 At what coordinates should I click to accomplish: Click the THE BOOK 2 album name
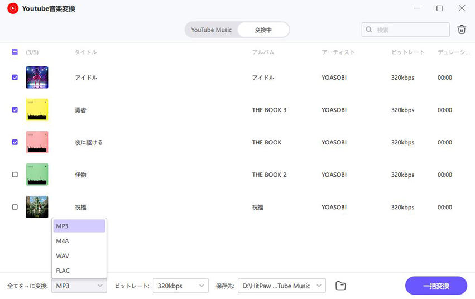tap(269, 175)
